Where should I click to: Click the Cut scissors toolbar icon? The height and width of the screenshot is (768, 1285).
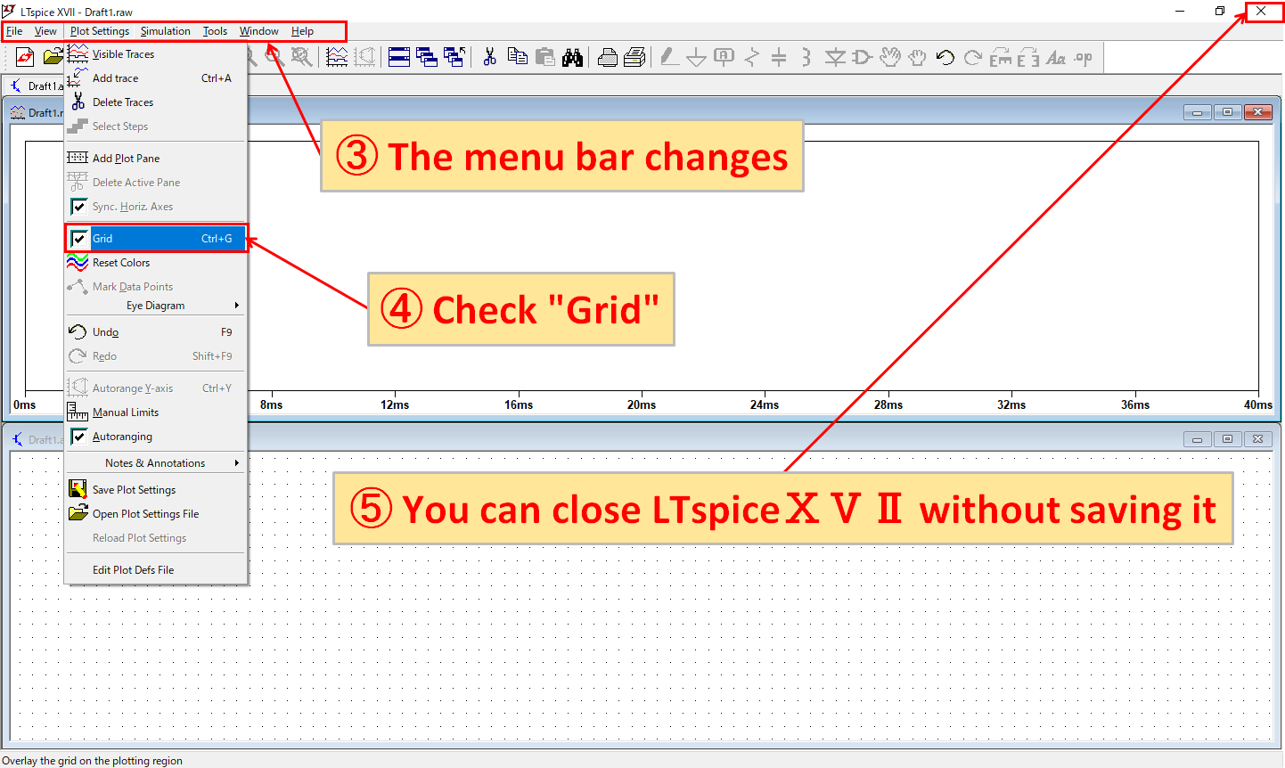point(489,56)
